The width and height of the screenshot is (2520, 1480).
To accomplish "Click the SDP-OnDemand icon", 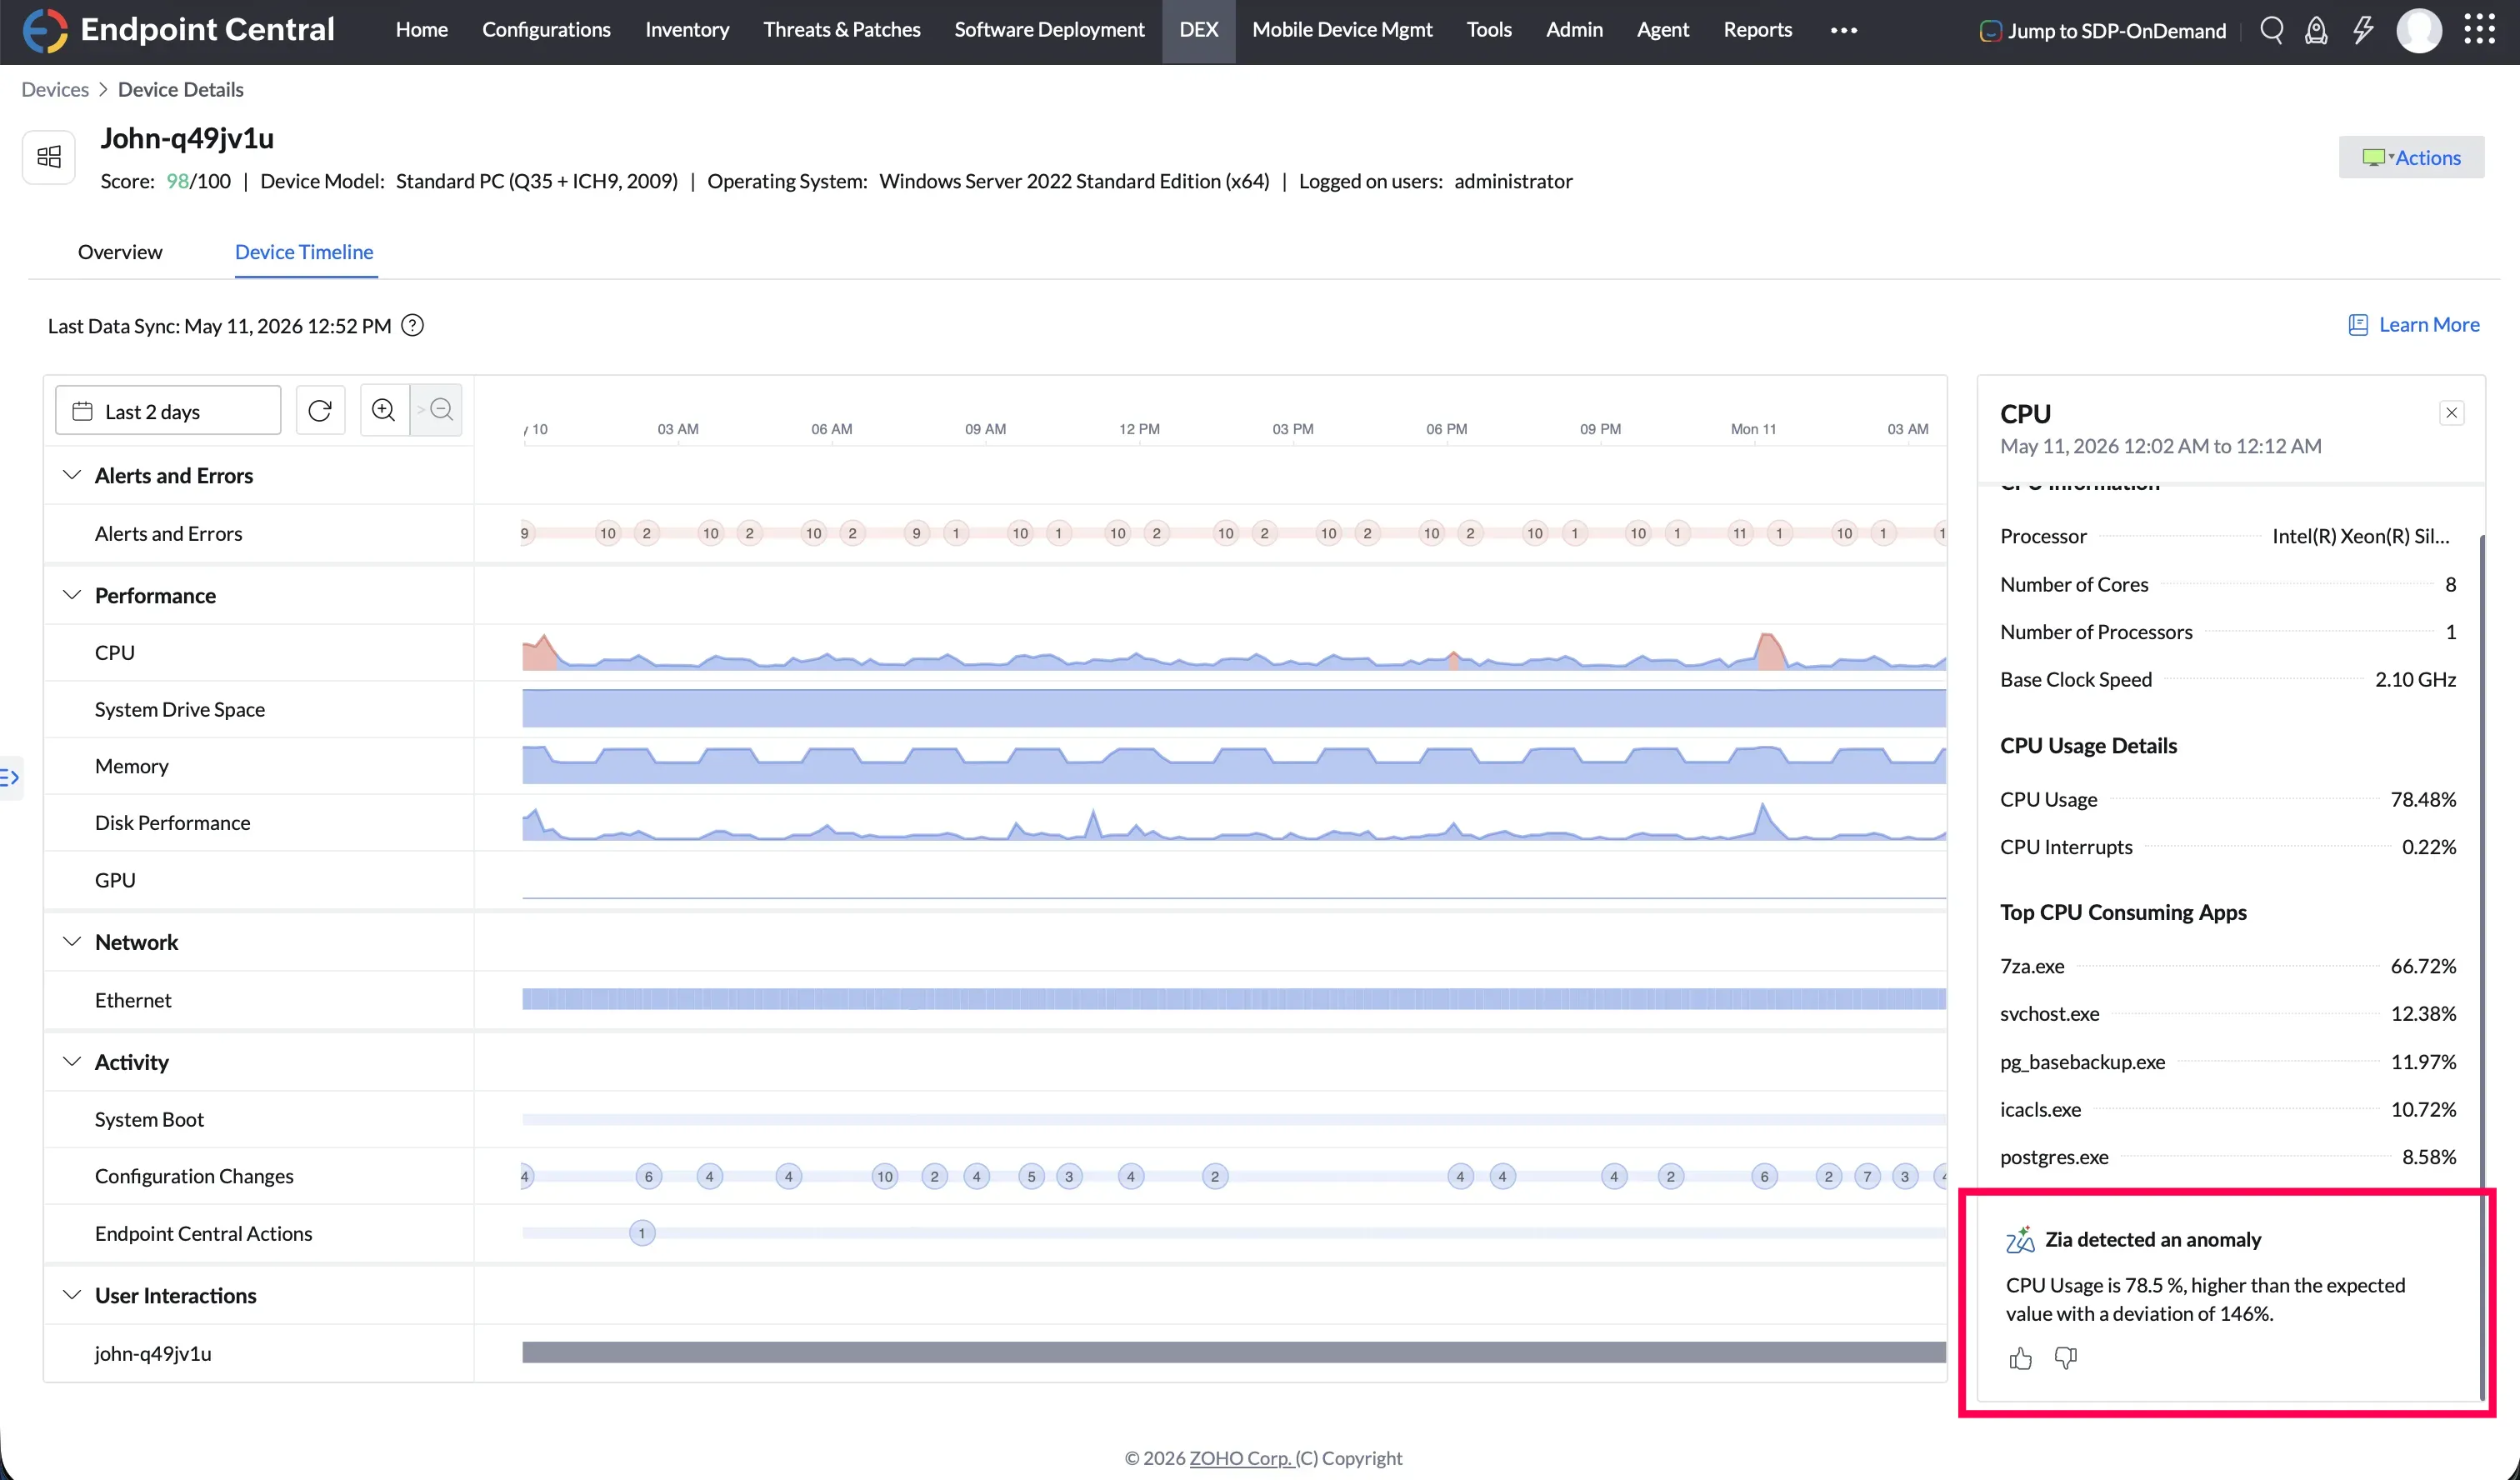I will 1990,31.
